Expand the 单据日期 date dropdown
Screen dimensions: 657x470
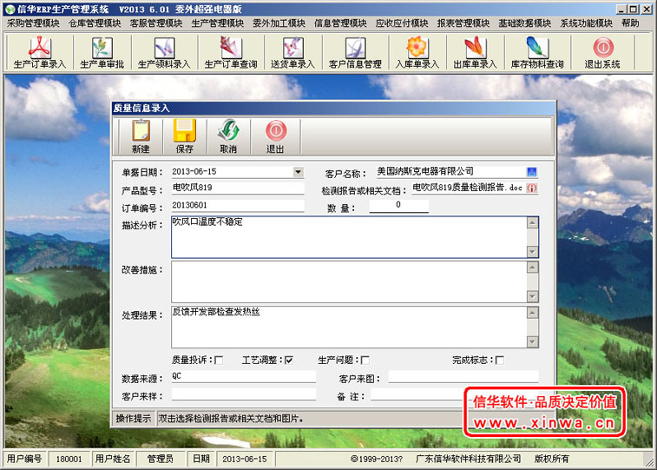(x=298, y=172)
